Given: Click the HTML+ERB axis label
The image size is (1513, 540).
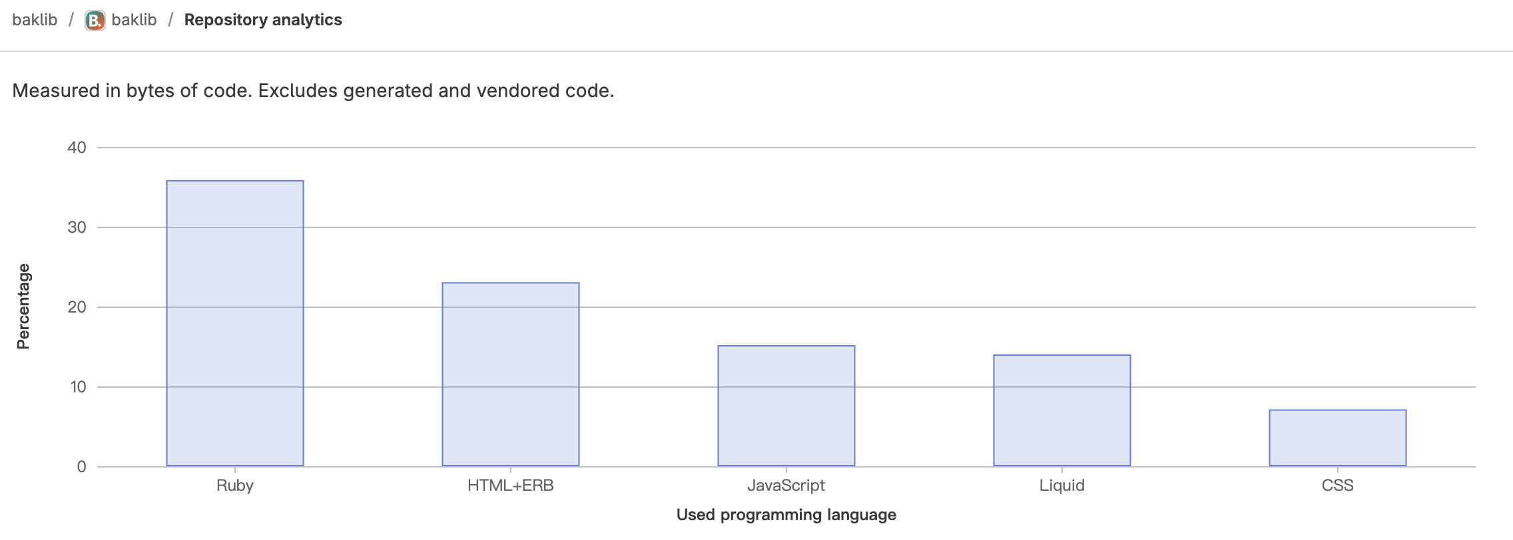Looking at the screenshot, I should click(511, 485).
